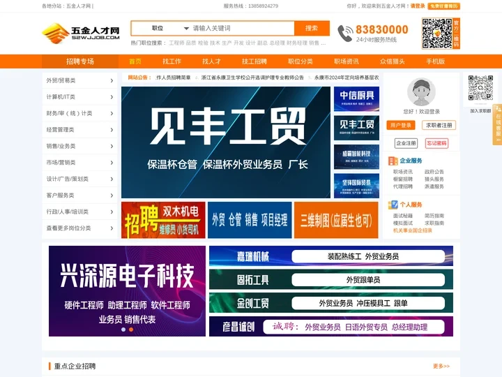Expand the 行政/人事/培训类 category
The height and width of the screenshot is (377, 502).
click(79, 212)
